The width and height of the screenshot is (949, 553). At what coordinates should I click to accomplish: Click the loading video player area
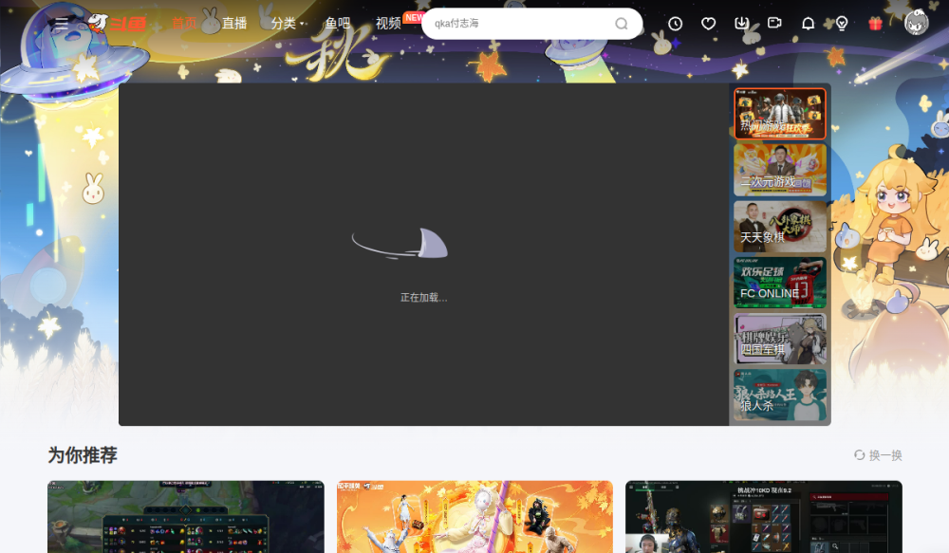pyautogui.click(x=423, y=254)
